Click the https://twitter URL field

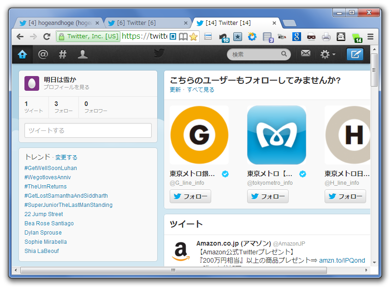(x=145, y=36)
